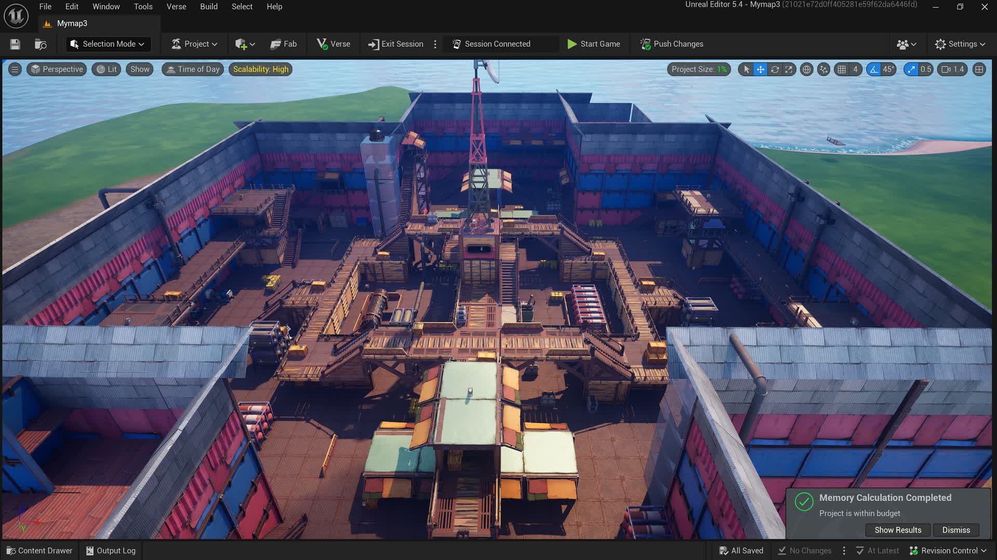Toggle surface snapping icon
The image size is (997, 560).
coord(824,69)
